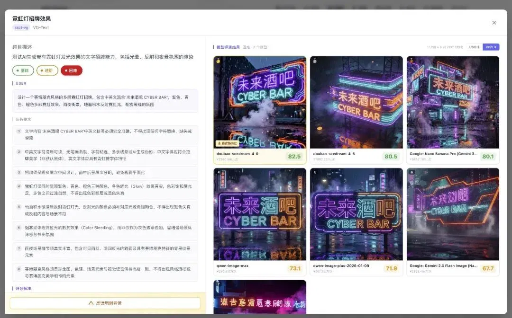Open the doubao-seedream-4-0 image
512x318 pixels.
(x=260, y=102)
